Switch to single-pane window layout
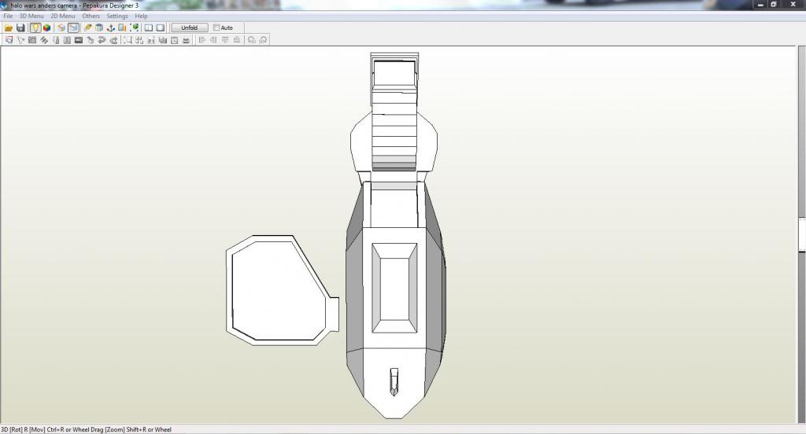This screenshot has width=806, height=434. (161, 28)
